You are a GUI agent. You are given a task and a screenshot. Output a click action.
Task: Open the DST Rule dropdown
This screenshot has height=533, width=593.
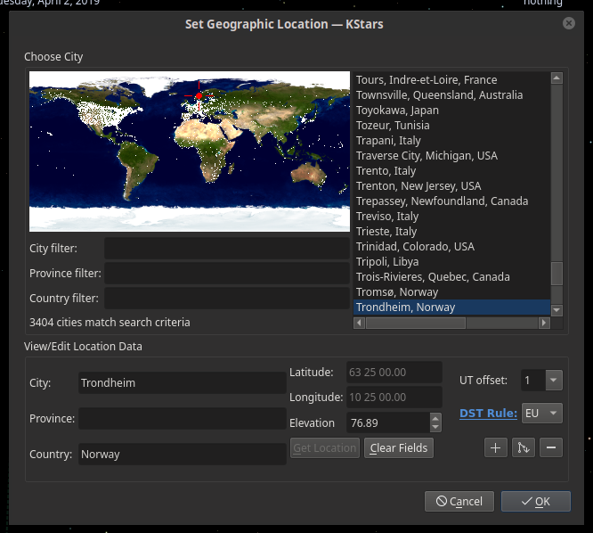pos(553,414)
